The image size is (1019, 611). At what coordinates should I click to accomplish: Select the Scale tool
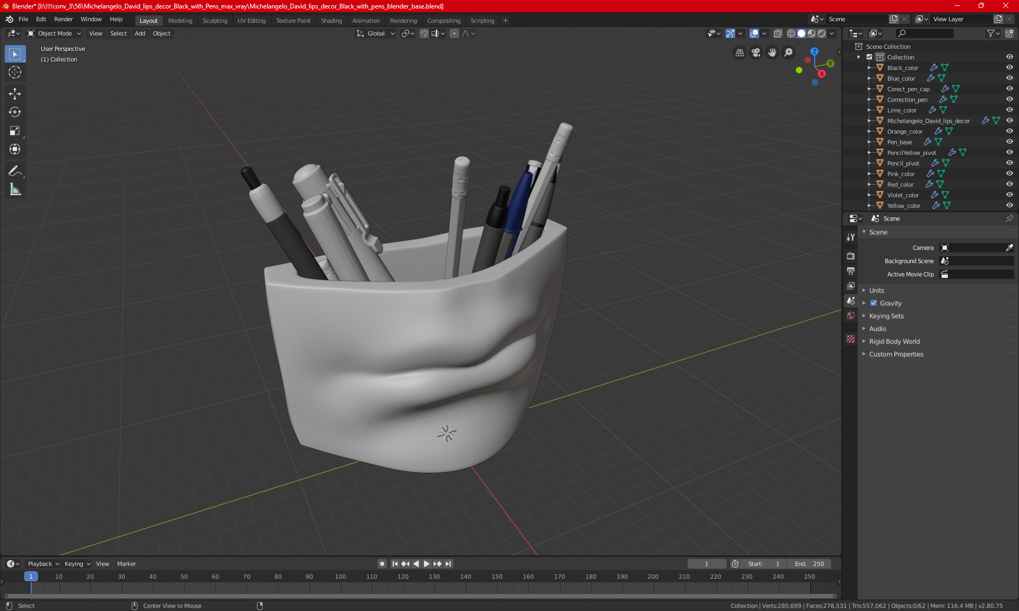15,131
